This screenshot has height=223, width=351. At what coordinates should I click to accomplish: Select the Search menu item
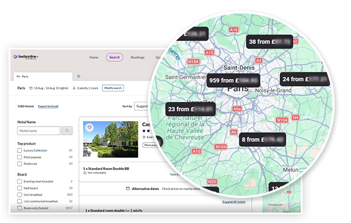(x=114, y=57)
